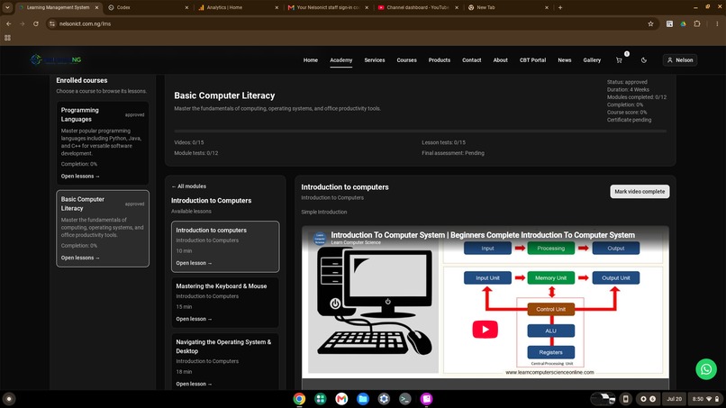Click the launcher circle button on shelf
The width and height of the screenshot is (726, 408).
(9, 399)
